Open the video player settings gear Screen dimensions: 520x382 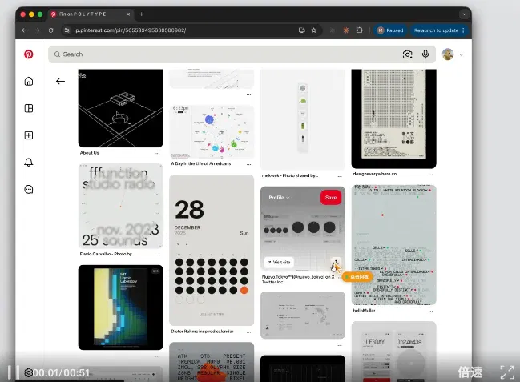coord(28,372)
